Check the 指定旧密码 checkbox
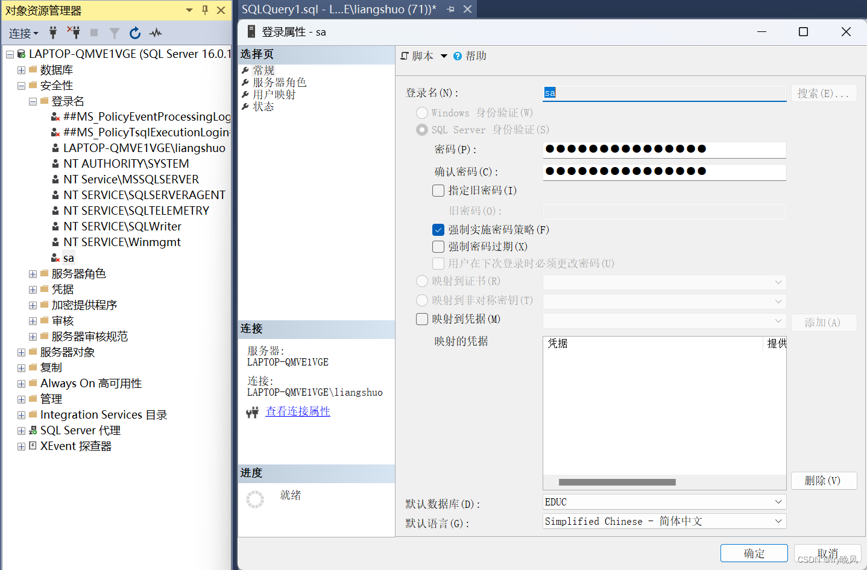This screenshot has height=570, width=867. 438,191
